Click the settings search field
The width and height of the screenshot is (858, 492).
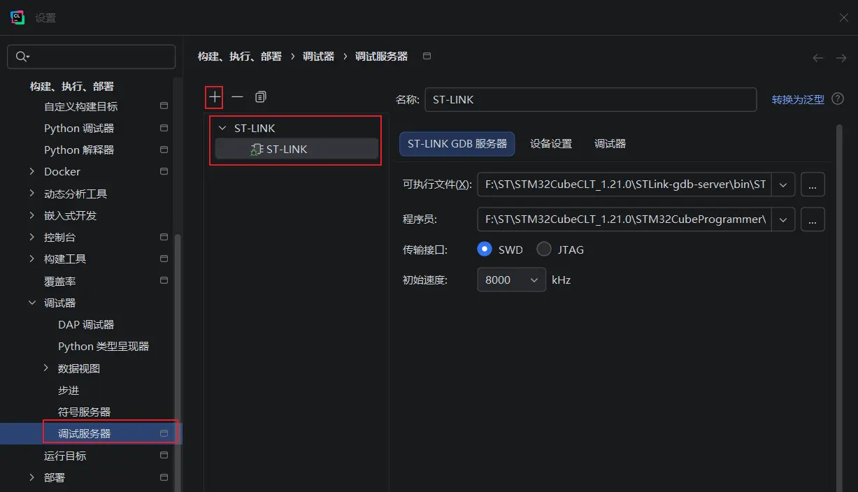click(x=92, y=57)
